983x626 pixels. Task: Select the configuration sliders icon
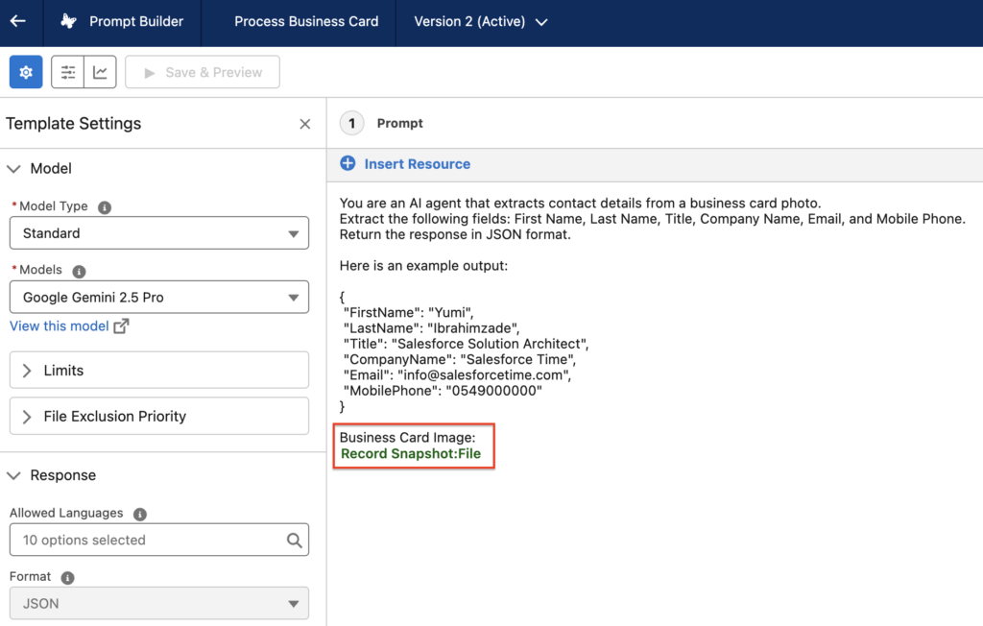click(x=67, y=72)
